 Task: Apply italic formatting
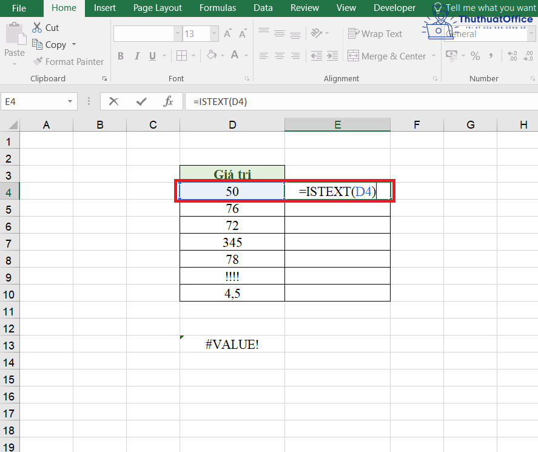[136, 56]
